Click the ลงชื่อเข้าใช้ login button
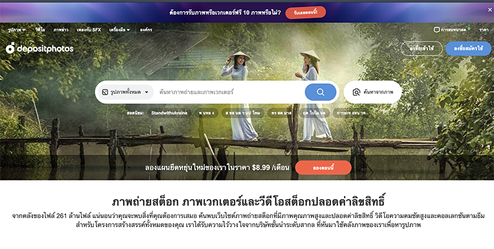 click(422, 49)
